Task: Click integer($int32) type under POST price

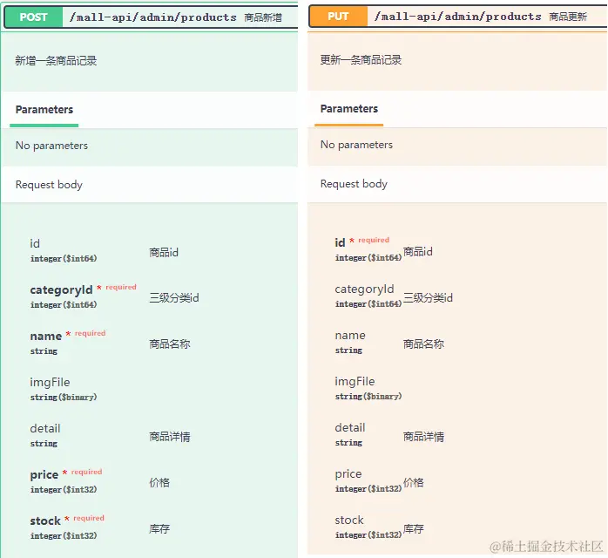Action: 64,490
